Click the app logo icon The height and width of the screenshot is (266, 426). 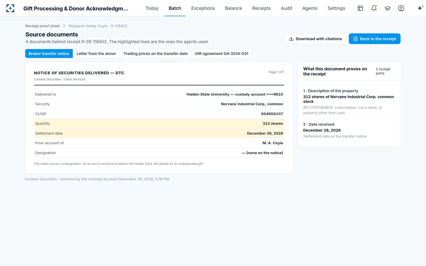[10, 8]
